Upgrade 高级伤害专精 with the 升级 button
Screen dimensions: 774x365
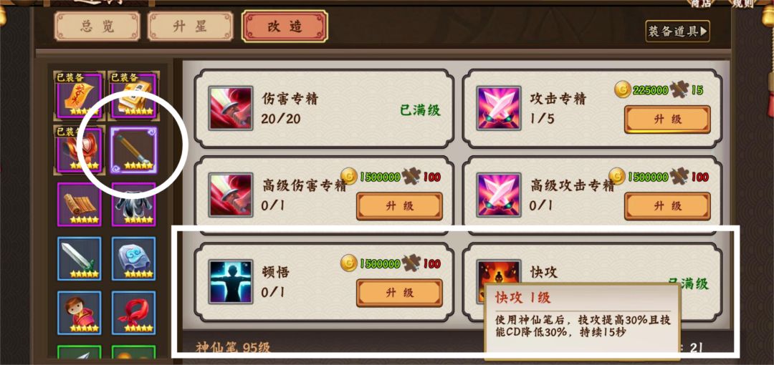coord(399,206)
